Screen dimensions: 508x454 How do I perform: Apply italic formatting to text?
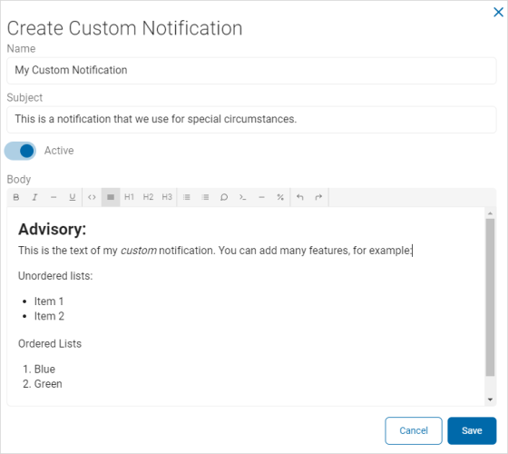pos(34,197)
